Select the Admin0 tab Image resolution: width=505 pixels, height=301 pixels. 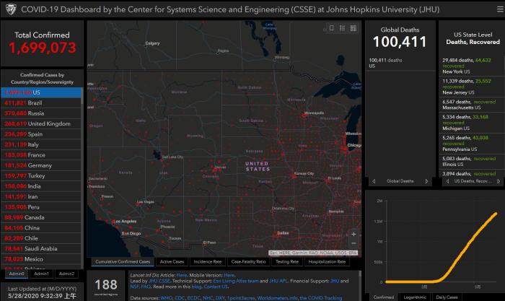coord(17,274)
